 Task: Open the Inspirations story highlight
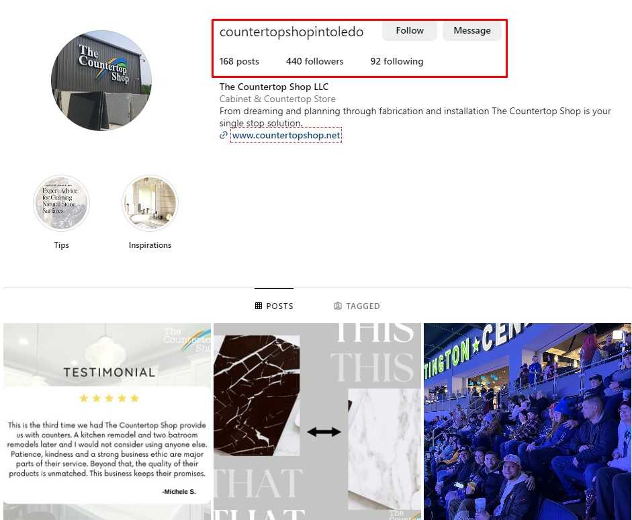[x=150, y=203]
